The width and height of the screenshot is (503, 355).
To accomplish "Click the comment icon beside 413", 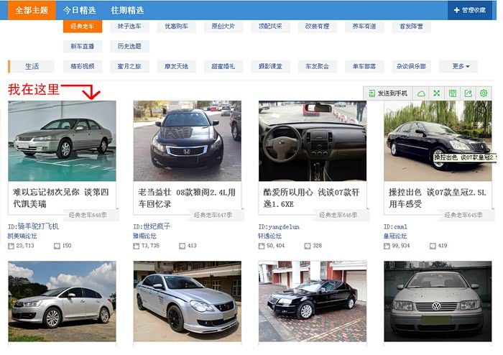I will point(183,246).
